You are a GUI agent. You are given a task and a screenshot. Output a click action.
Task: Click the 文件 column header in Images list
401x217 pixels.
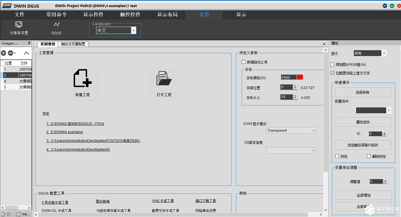[25, 63]
